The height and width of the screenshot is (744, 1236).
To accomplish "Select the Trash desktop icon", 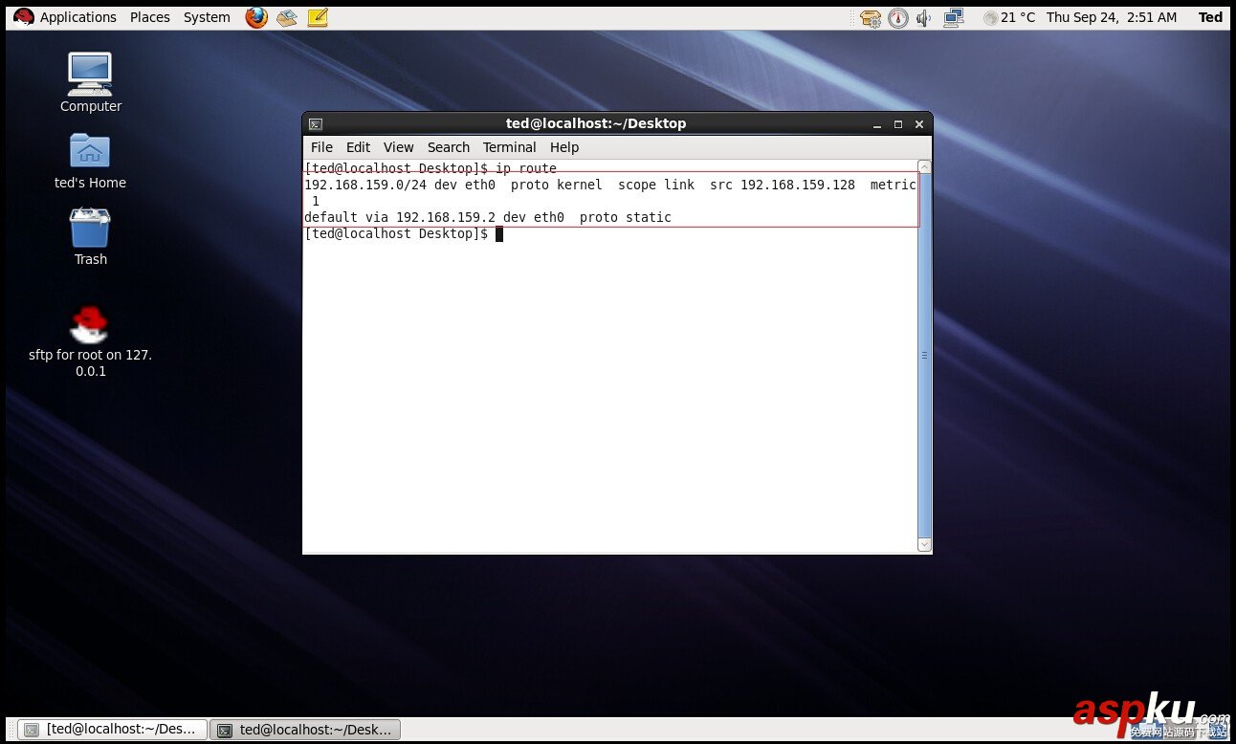I will [90, 237].
